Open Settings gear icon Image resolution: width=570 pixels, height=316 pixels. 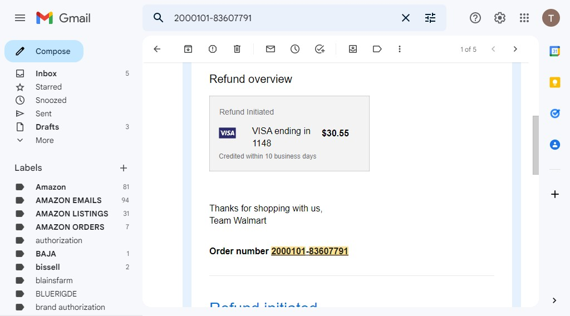(500, 18)
